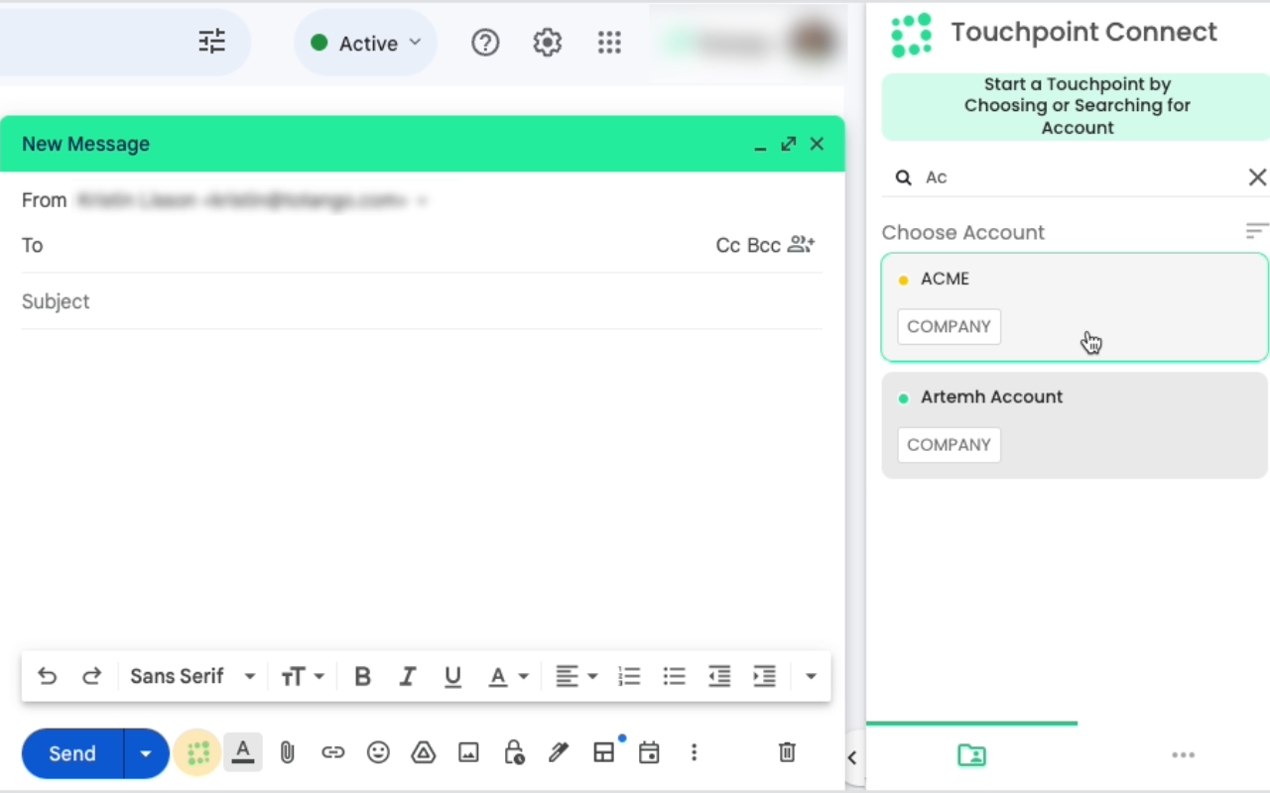Insert a file from Google Drive
Viewport: 1270px width, 793px height.
click(x=423, y=752)
